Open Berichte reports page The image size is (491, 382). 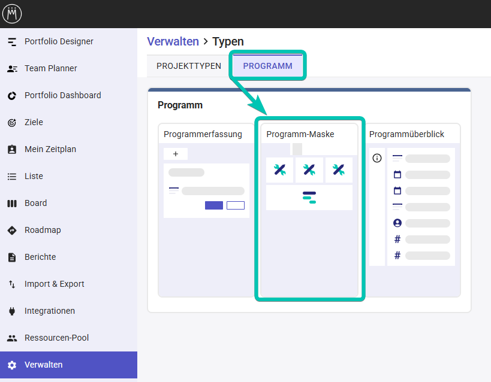[x=40, y=257]
